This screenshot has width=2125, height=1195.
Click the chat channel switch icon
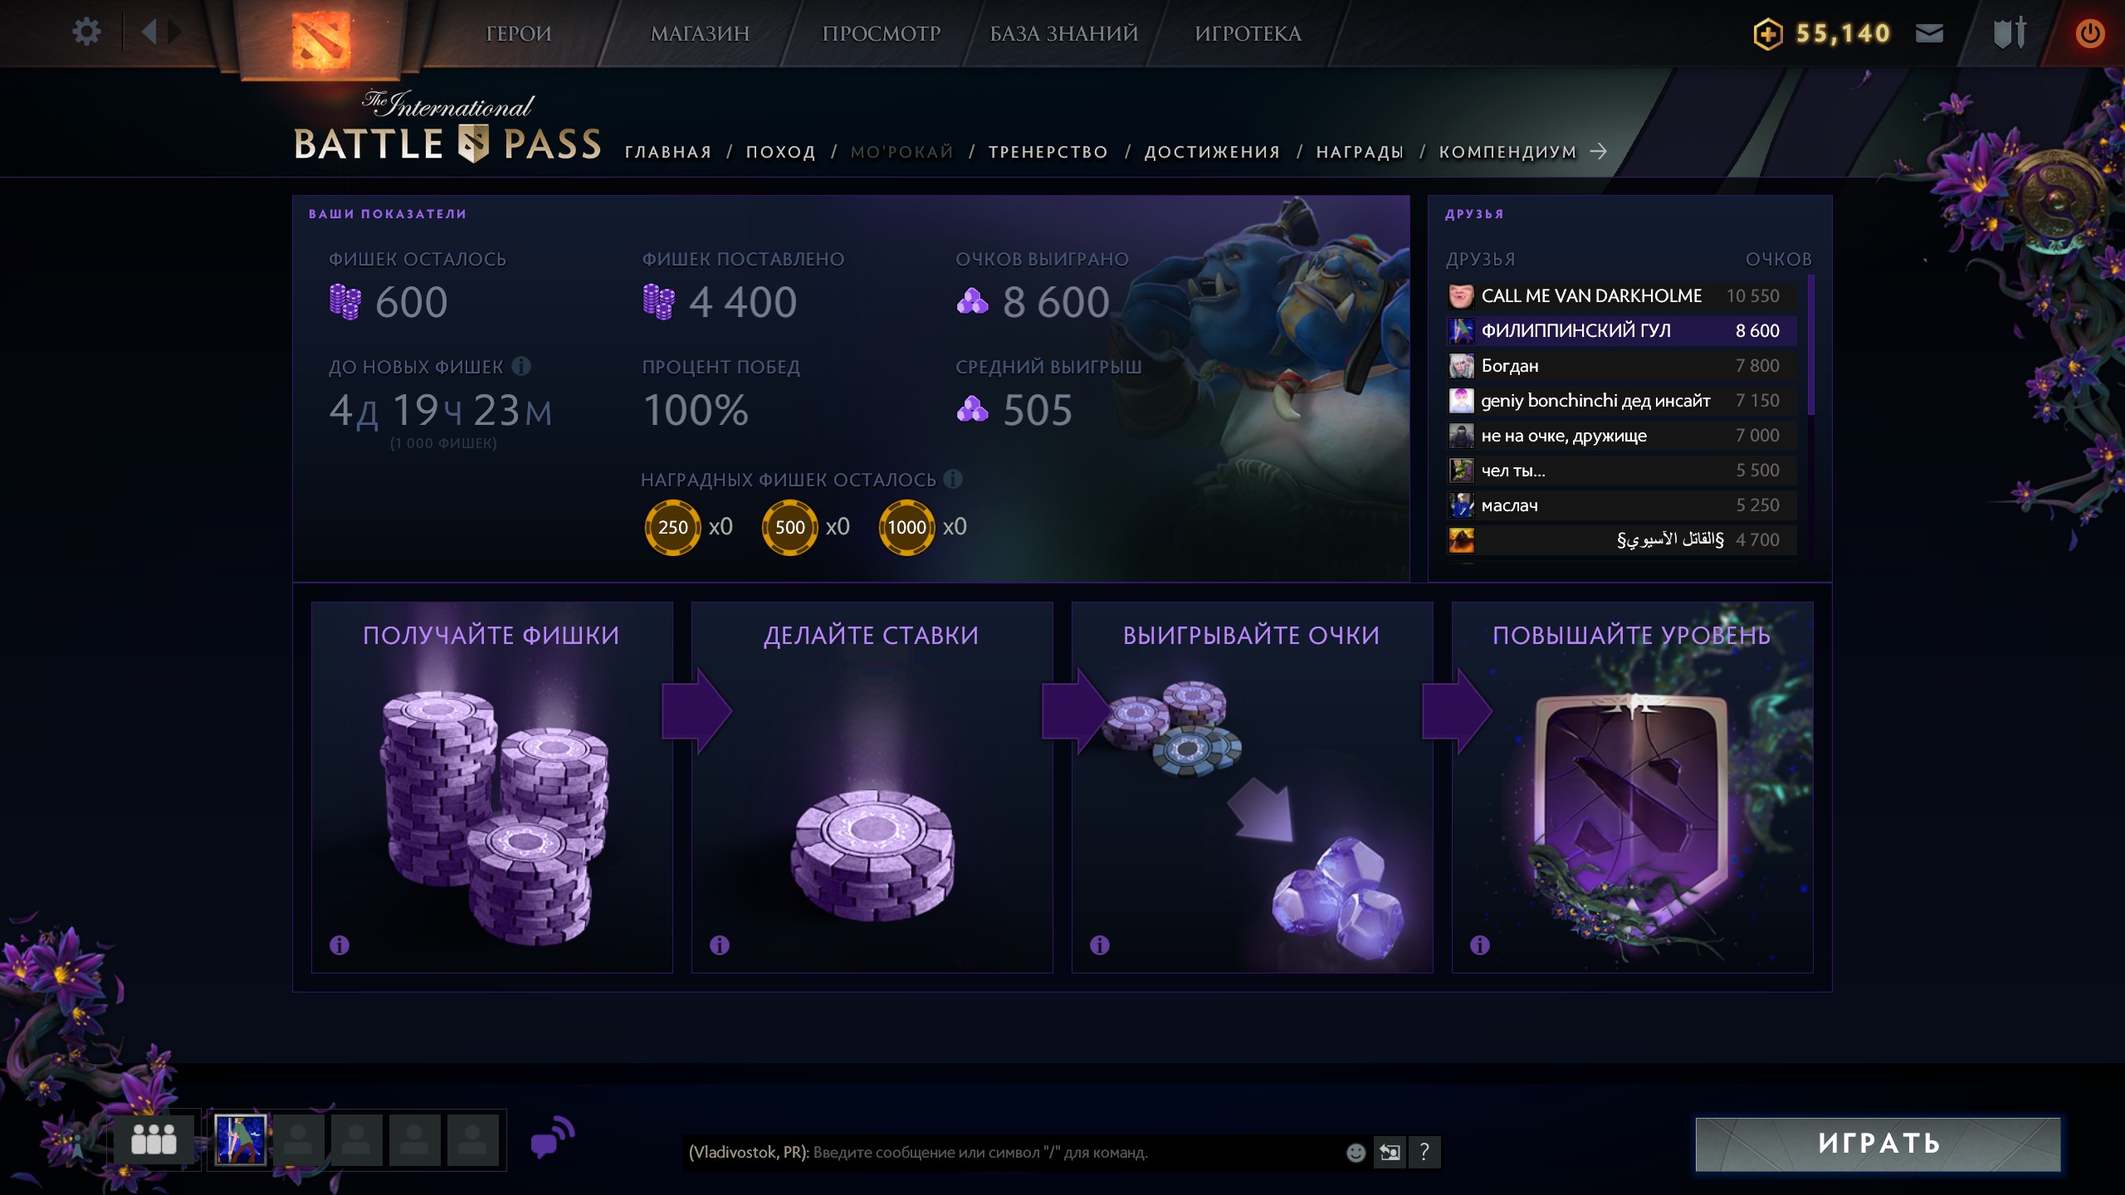1390,1153
